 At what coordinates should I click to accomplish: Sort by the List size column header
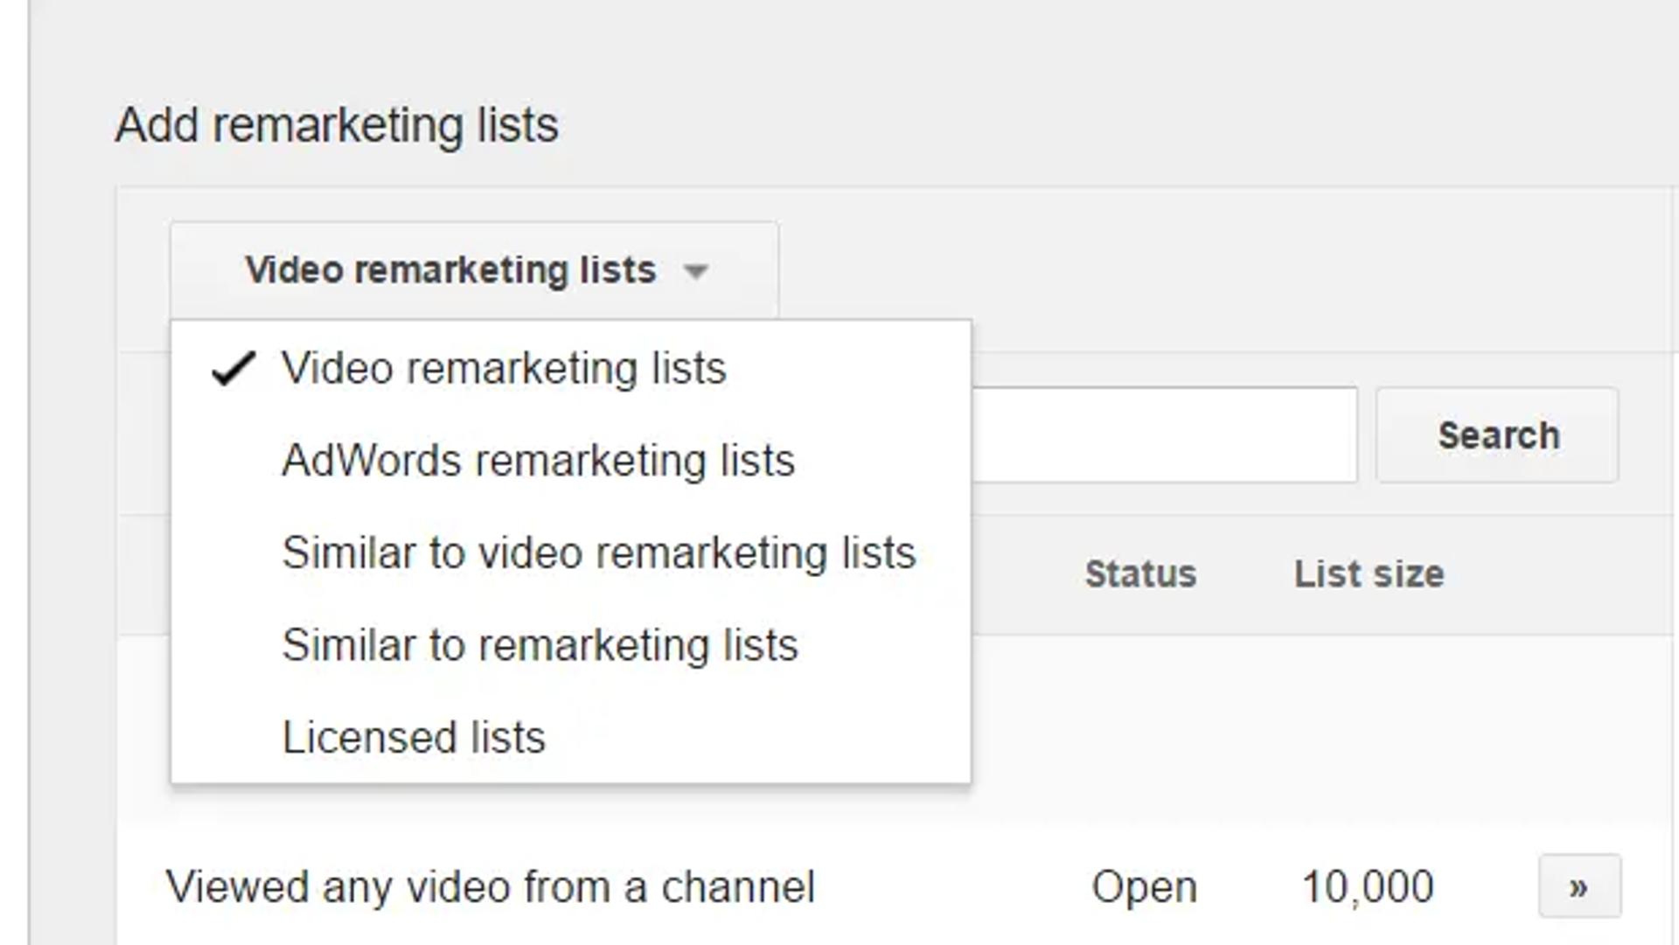[x=1369, y=574]
